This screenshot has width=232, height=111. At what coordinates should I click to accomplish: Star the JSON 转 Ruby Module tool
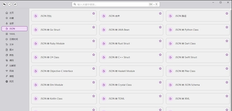point(94,41)
